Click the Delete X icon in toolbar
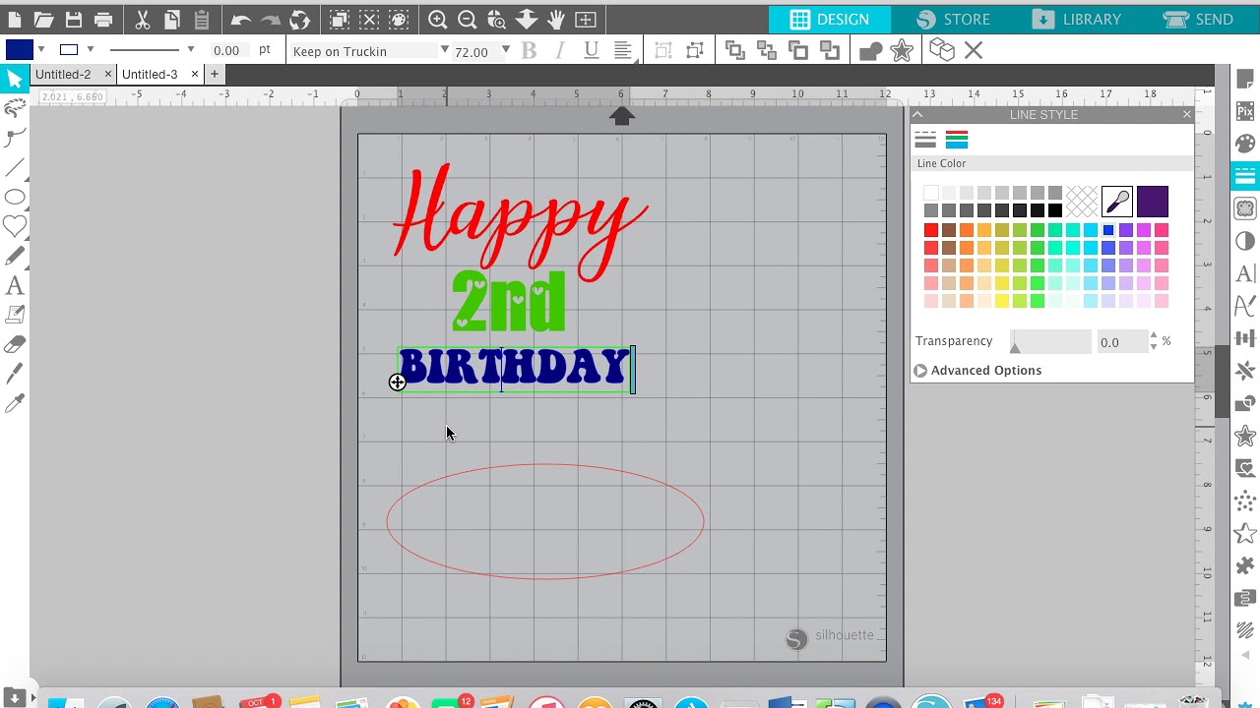The image size is (1260, 708). pyautogui.click(x=974, y=50)
